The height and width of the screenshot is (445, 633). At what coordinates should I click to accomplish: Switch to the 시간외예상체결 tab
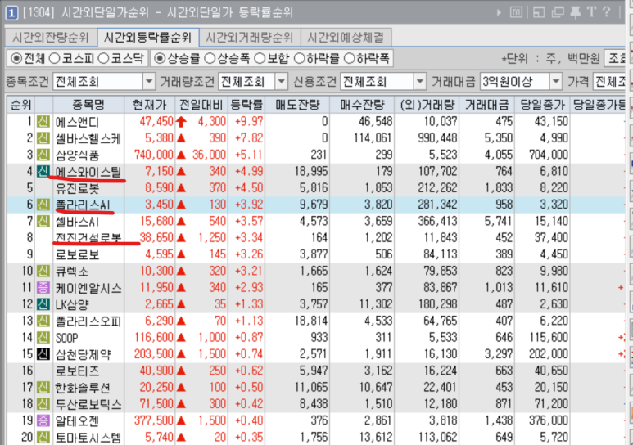coord(346,38)
